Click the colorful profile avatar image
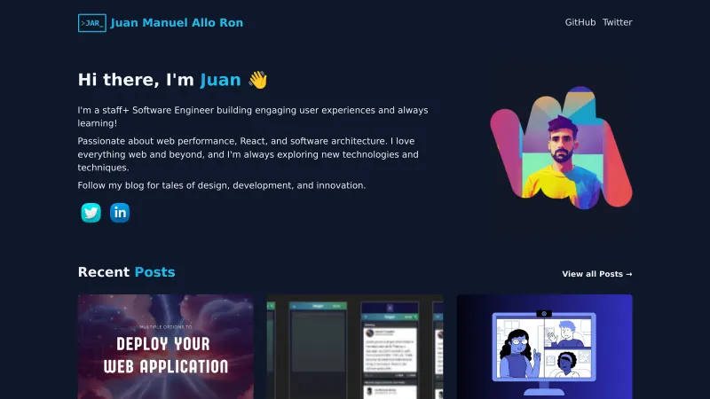 point(561,148)
